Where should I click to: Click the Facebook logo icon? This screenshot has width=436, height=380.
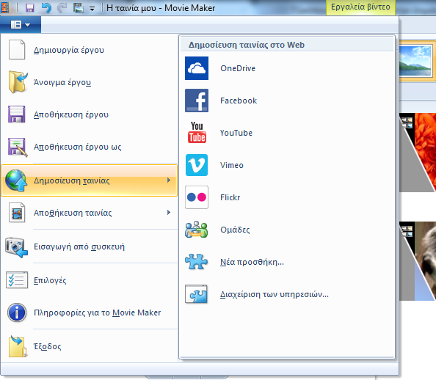197,101
